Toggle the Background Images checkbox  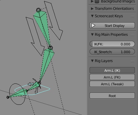pyautogui.click(x=97, y=2)
